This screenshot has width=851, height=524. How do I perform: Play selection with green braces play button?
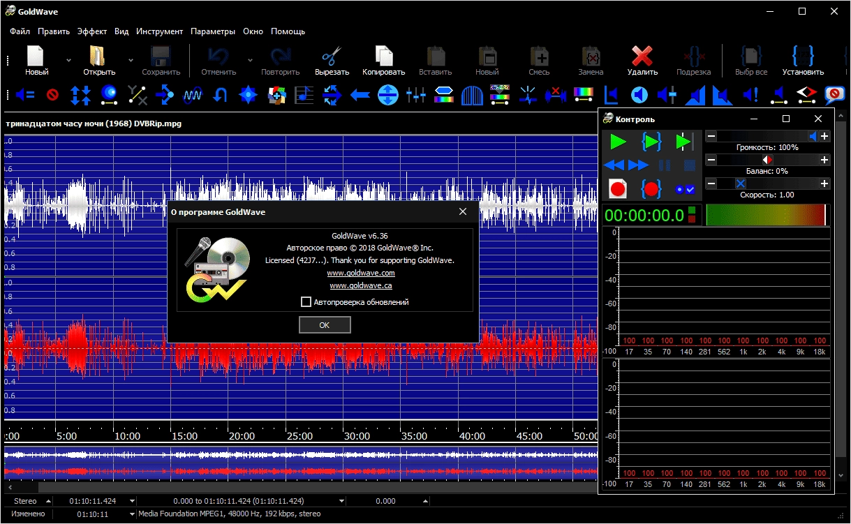click(651, 142)
